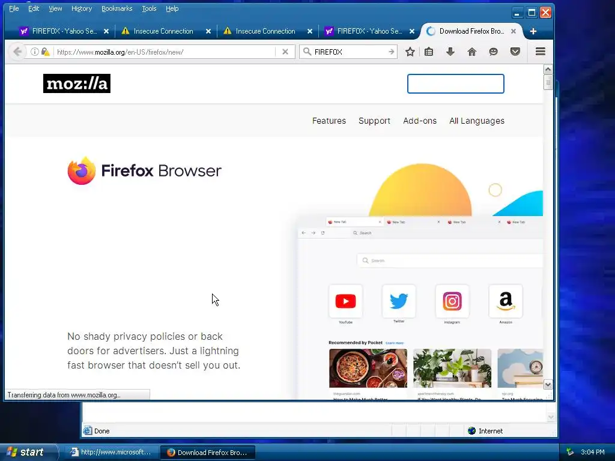This screenshot has width=615, height=461.
Task: Click the Internet zone in IE status bar
Action: pos(485,431)
